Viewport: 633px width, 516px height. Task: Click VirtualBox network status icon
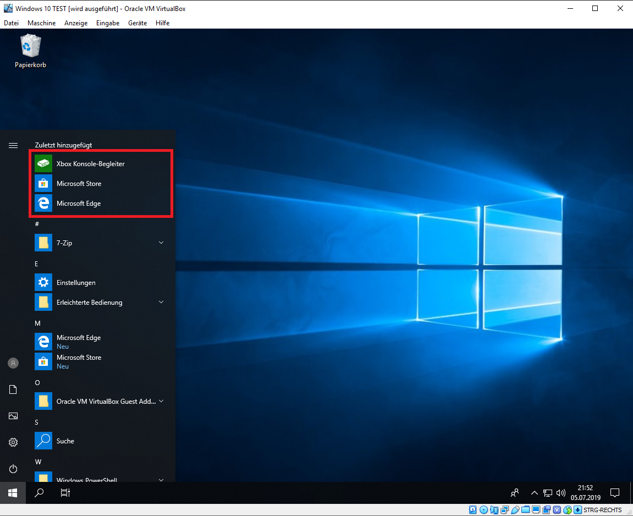[x=505, y=510]
